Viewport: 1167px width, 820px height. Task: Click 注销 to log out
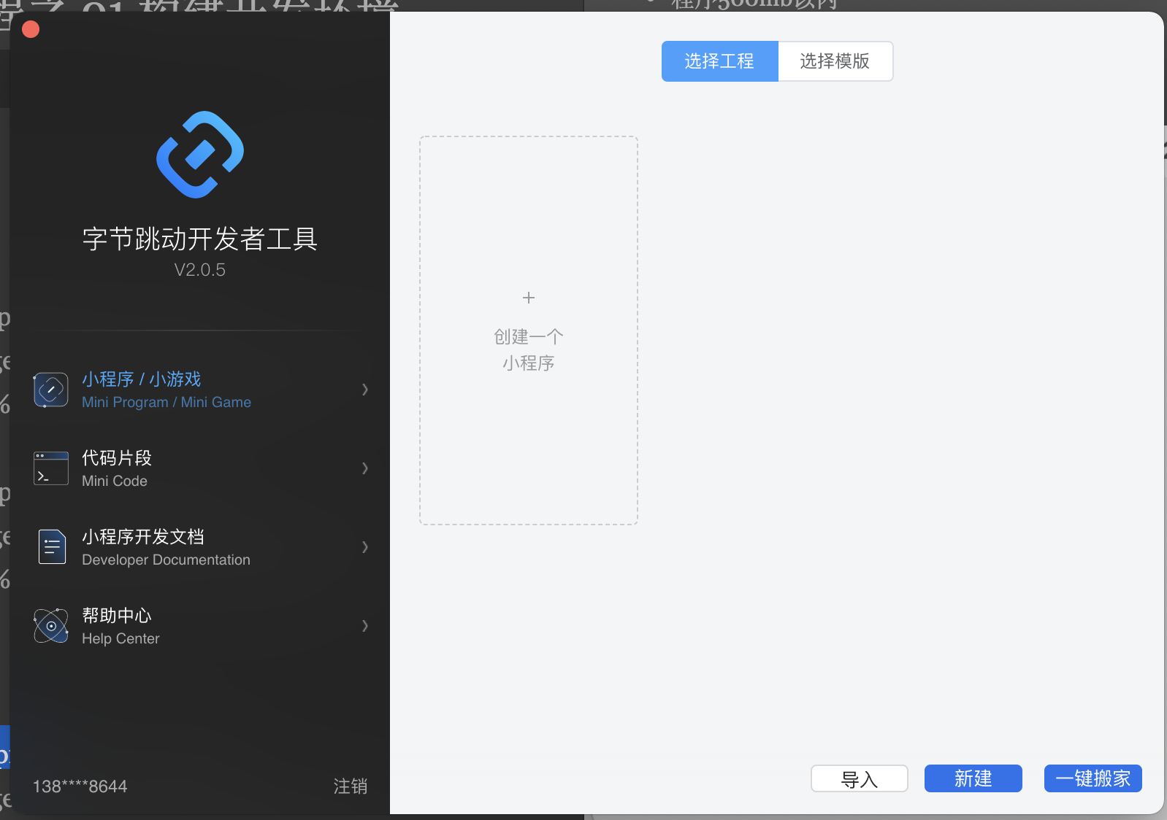coord(351,786)
